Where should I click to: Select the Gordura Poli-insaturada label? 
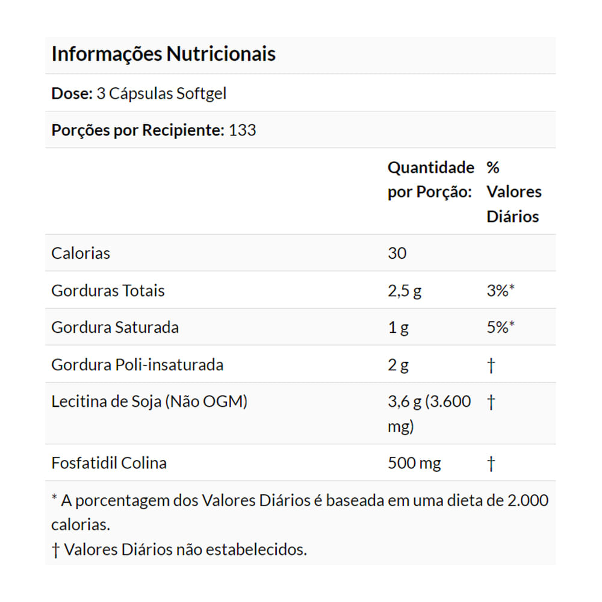[x=137, y=365]
